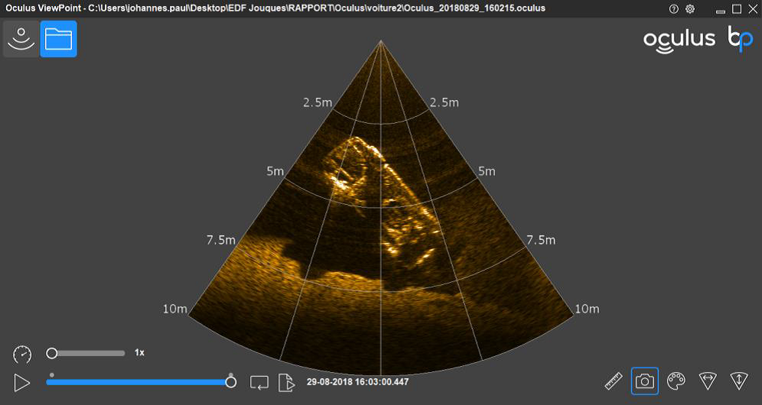Click the left 7.5m range label
Screen dimensions: 762x405
pyautogui.click(x=221, y=240)
